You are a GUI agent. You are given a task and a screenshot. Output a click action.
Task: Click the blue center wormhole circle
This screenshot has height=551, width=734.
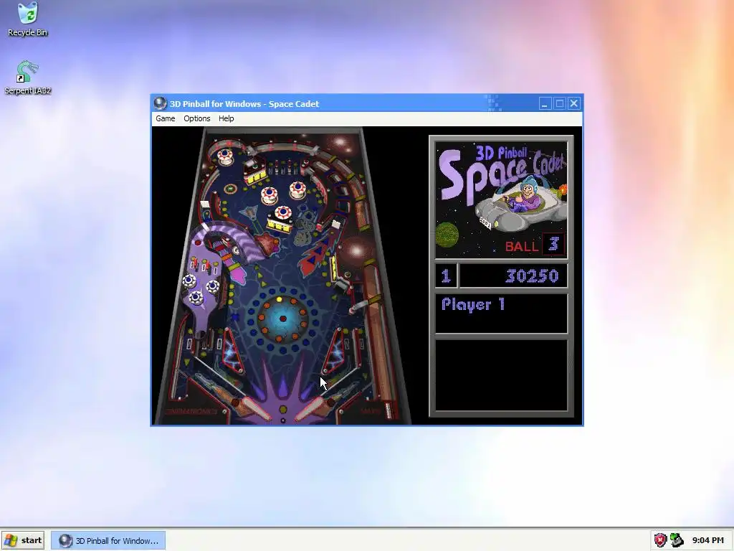[282, 318]
